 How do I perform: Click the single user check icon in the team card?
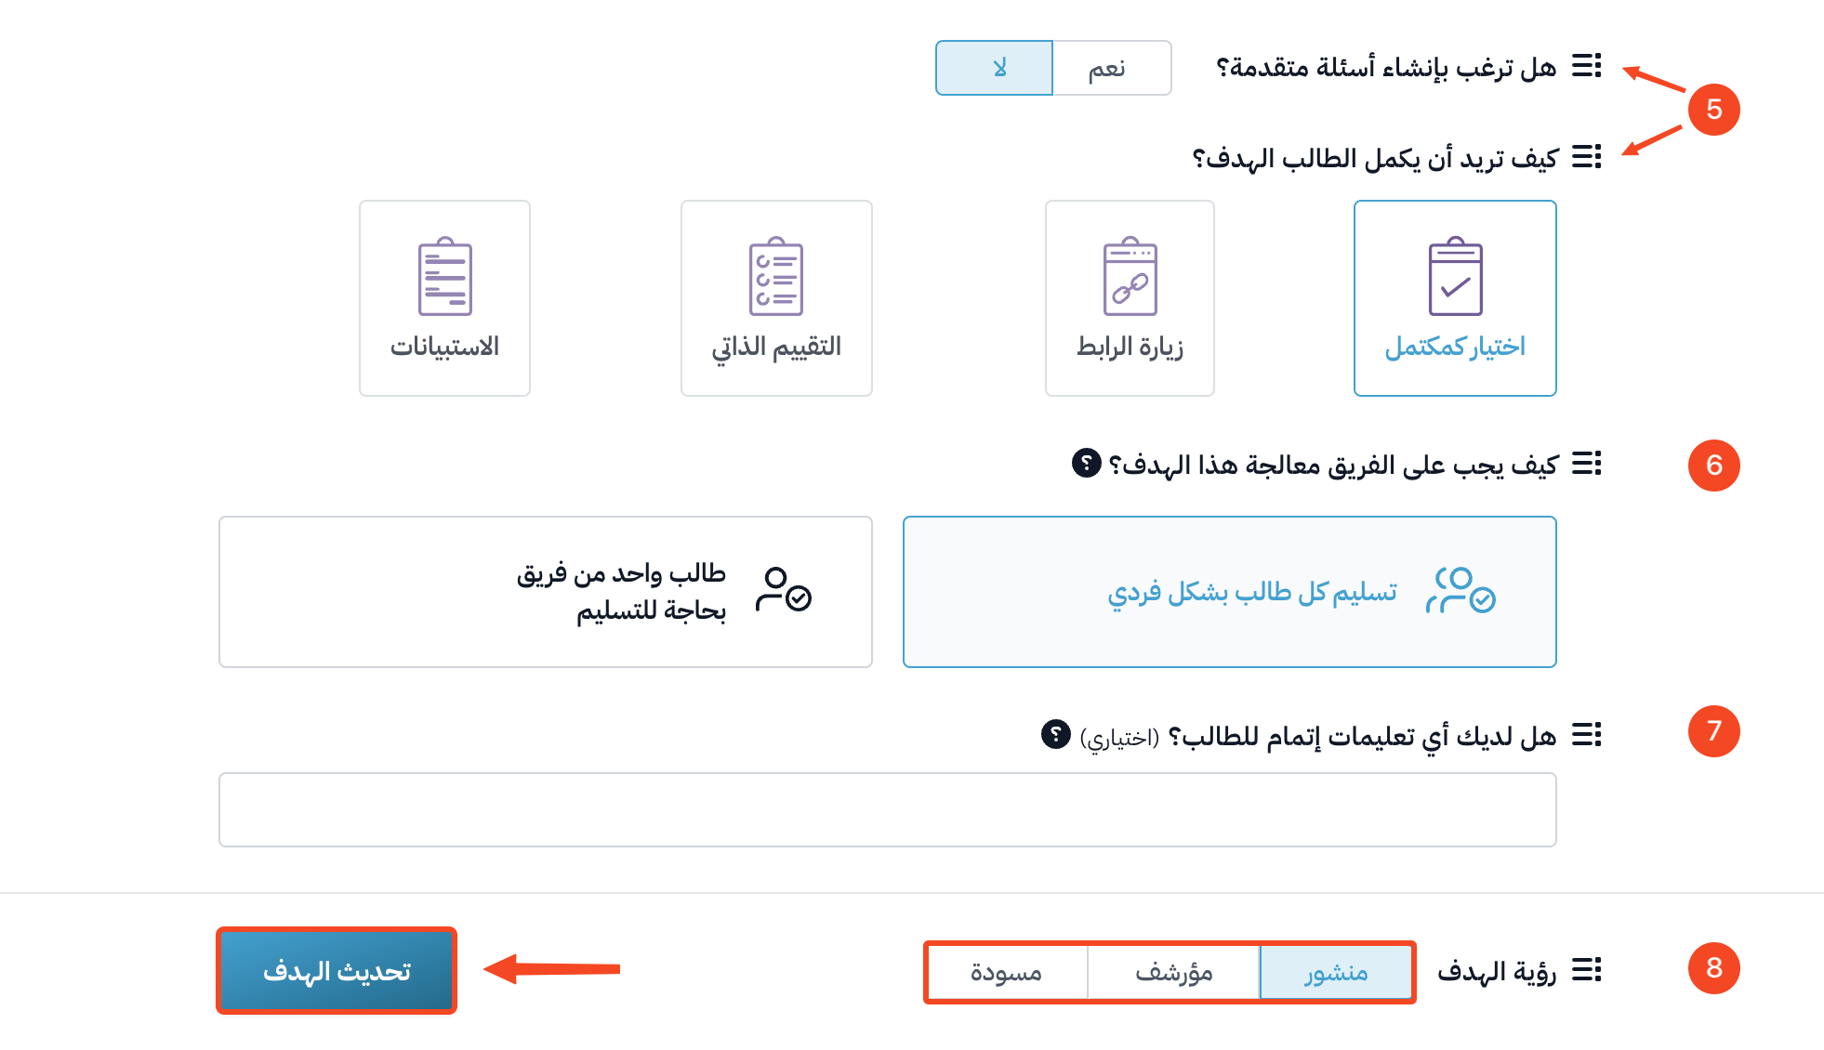tap(784, 590)
